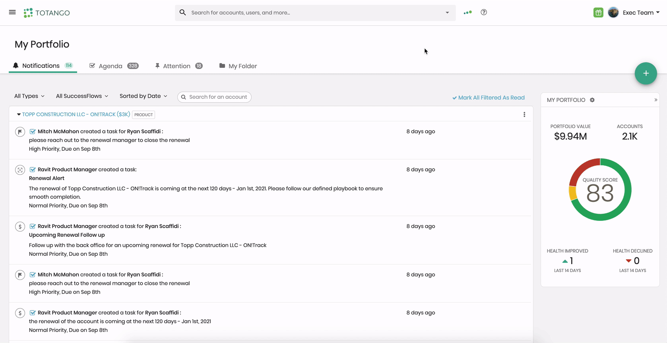Click the checkmark icon beside Mark All Filtered
Viewport: 667px width, 343px height.
pyautogui.click(x=454, y=98)
